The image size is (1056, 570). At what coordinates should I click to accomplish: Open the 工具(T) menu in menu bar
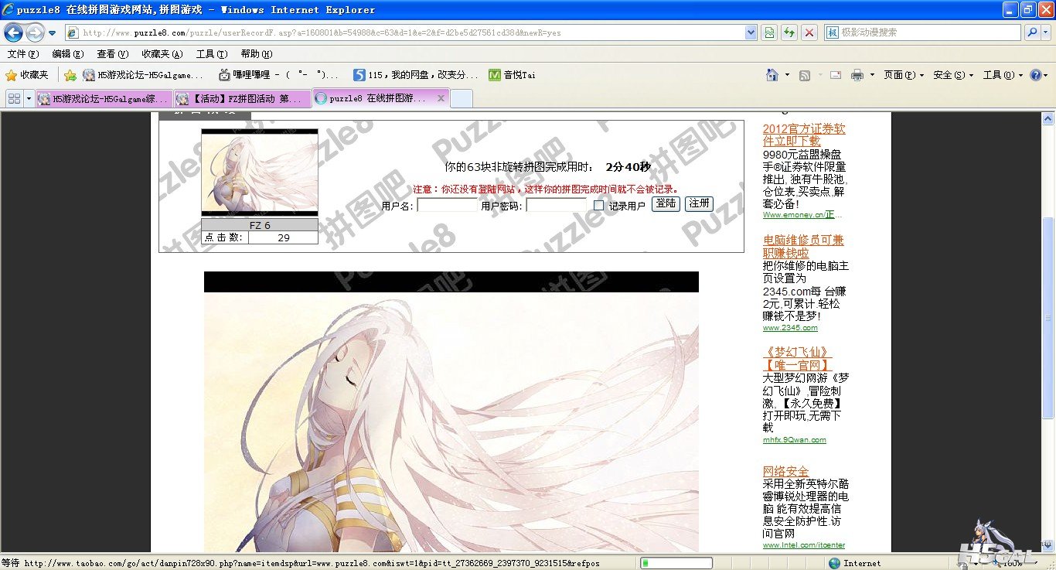pyautogui.click(x=211, y=54)
